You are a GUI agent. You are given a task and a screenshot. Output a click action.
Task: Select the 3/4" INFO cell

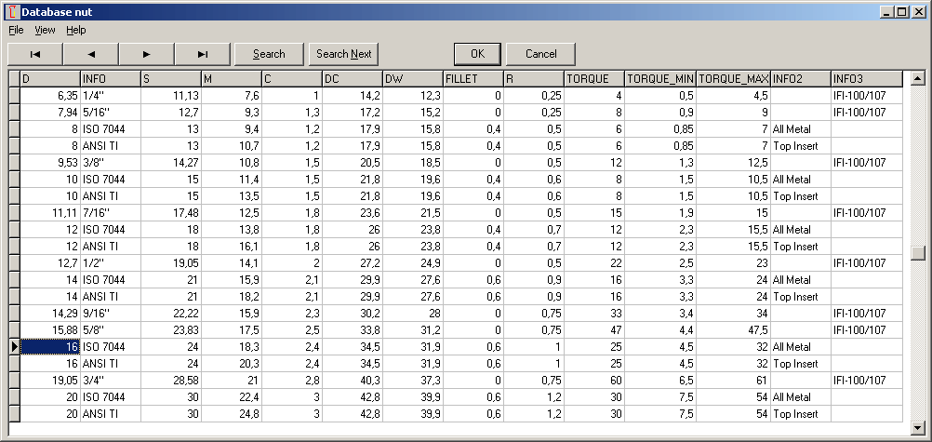coord(110,381)
